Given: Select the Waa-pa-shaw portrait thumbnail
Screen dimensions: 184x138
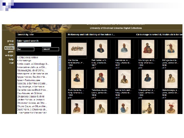Looking at the screenshot, I should [x=148, y=79].
